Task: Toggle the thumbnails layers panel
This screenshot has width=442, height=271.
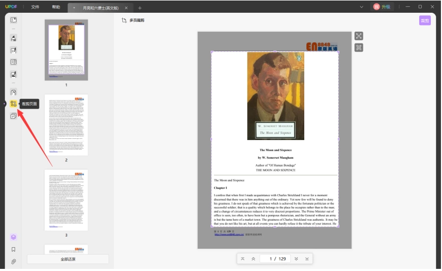Action: 13,237
